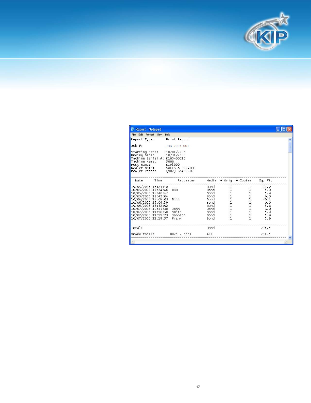Click the horizontal scrollbar right arrow
Viewport: 311px width, 403px height.
tap(286, 242)
